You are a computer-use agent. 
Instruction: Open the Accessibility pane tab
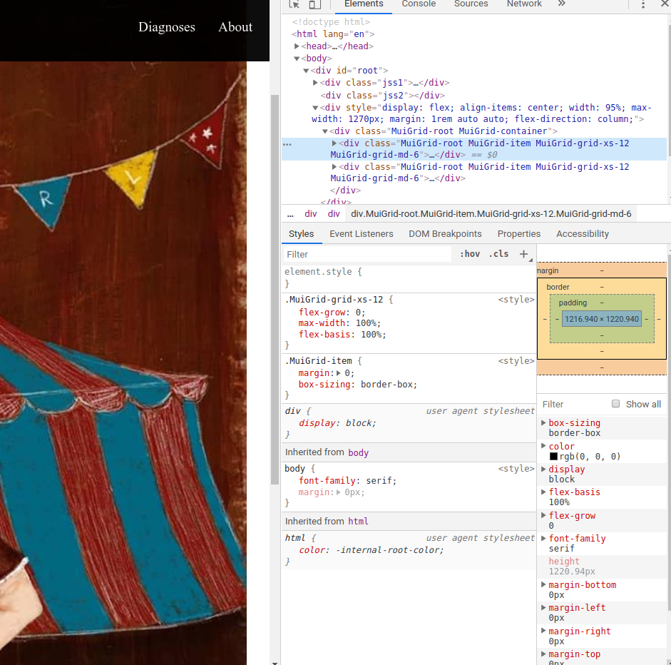point(583,233)
